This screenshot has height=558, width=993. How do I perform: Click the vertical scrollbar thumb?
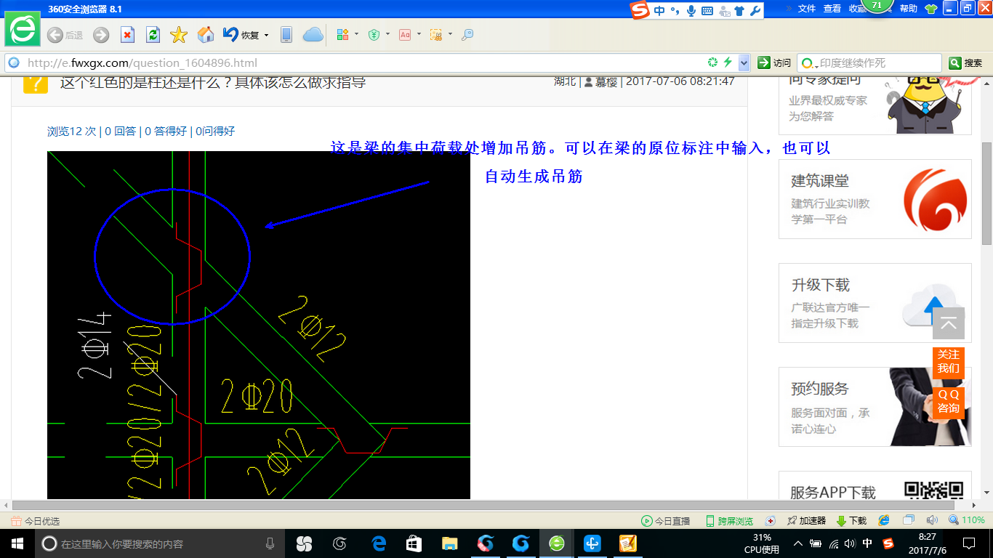point(986,193)
